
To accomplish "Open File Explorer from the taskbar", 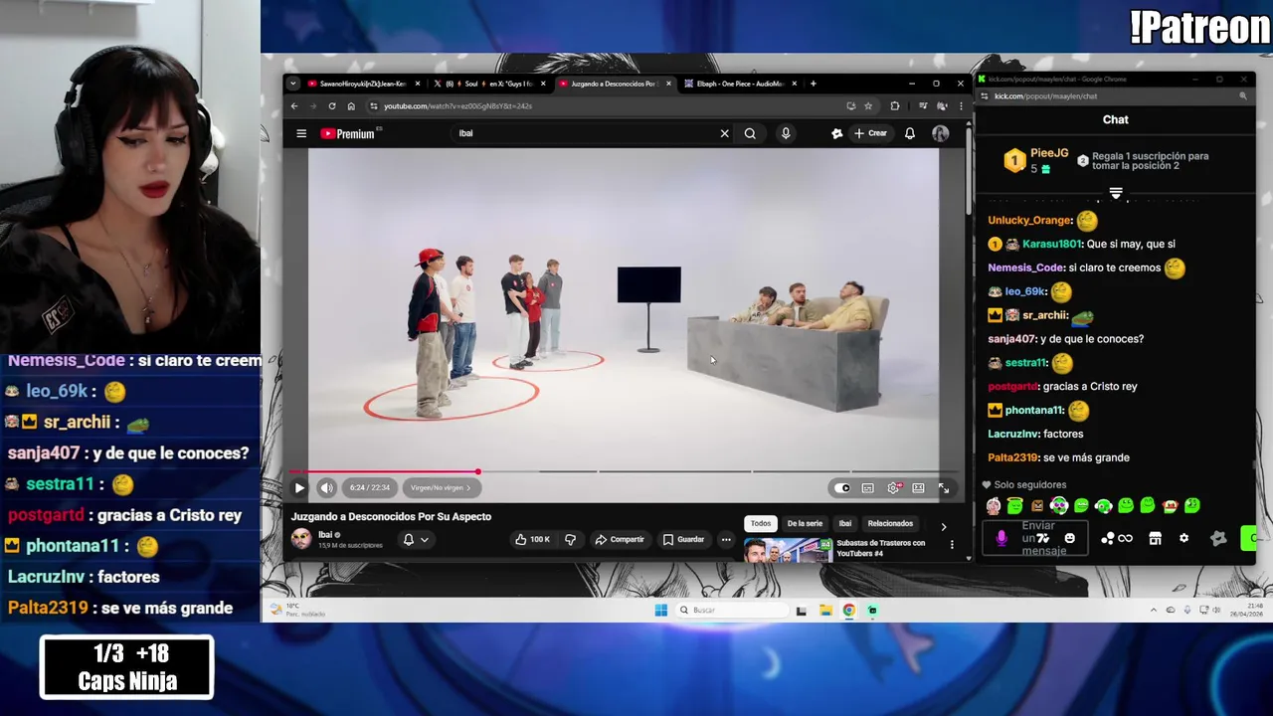I will coord(825,610).
